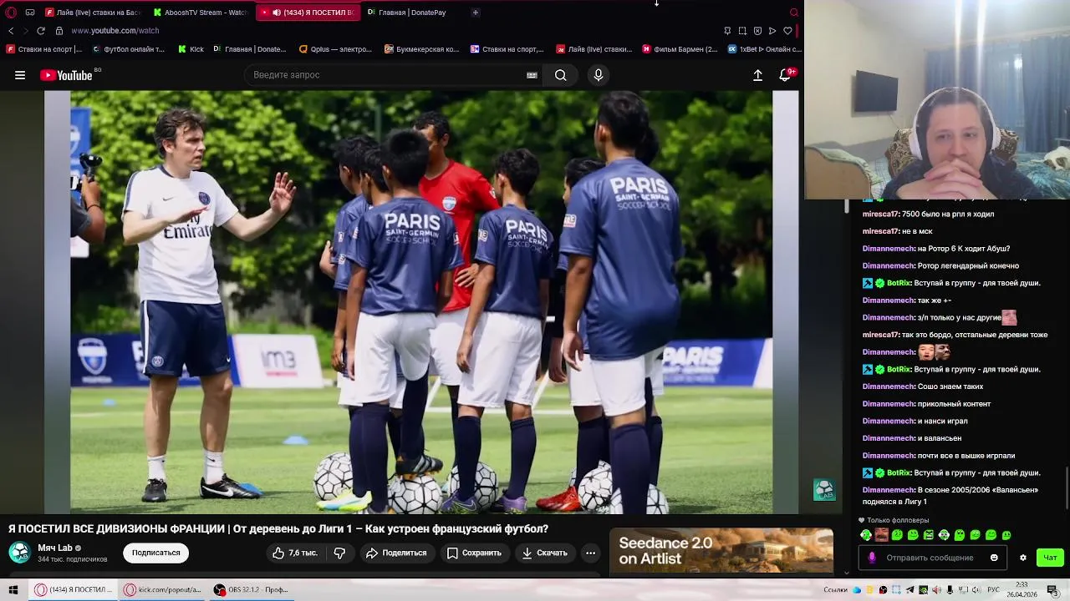Image resolution: width=1070 pixels, height=601 pixels.
Task: Open Telegram tray icon
Action: pos(909,590)
